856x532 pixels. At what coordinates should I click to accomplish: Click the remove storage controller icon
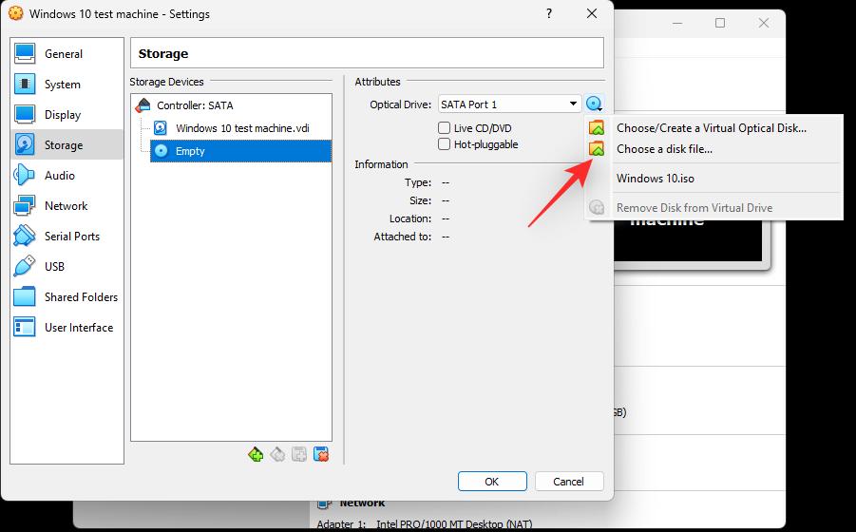[x=277, y=454]
